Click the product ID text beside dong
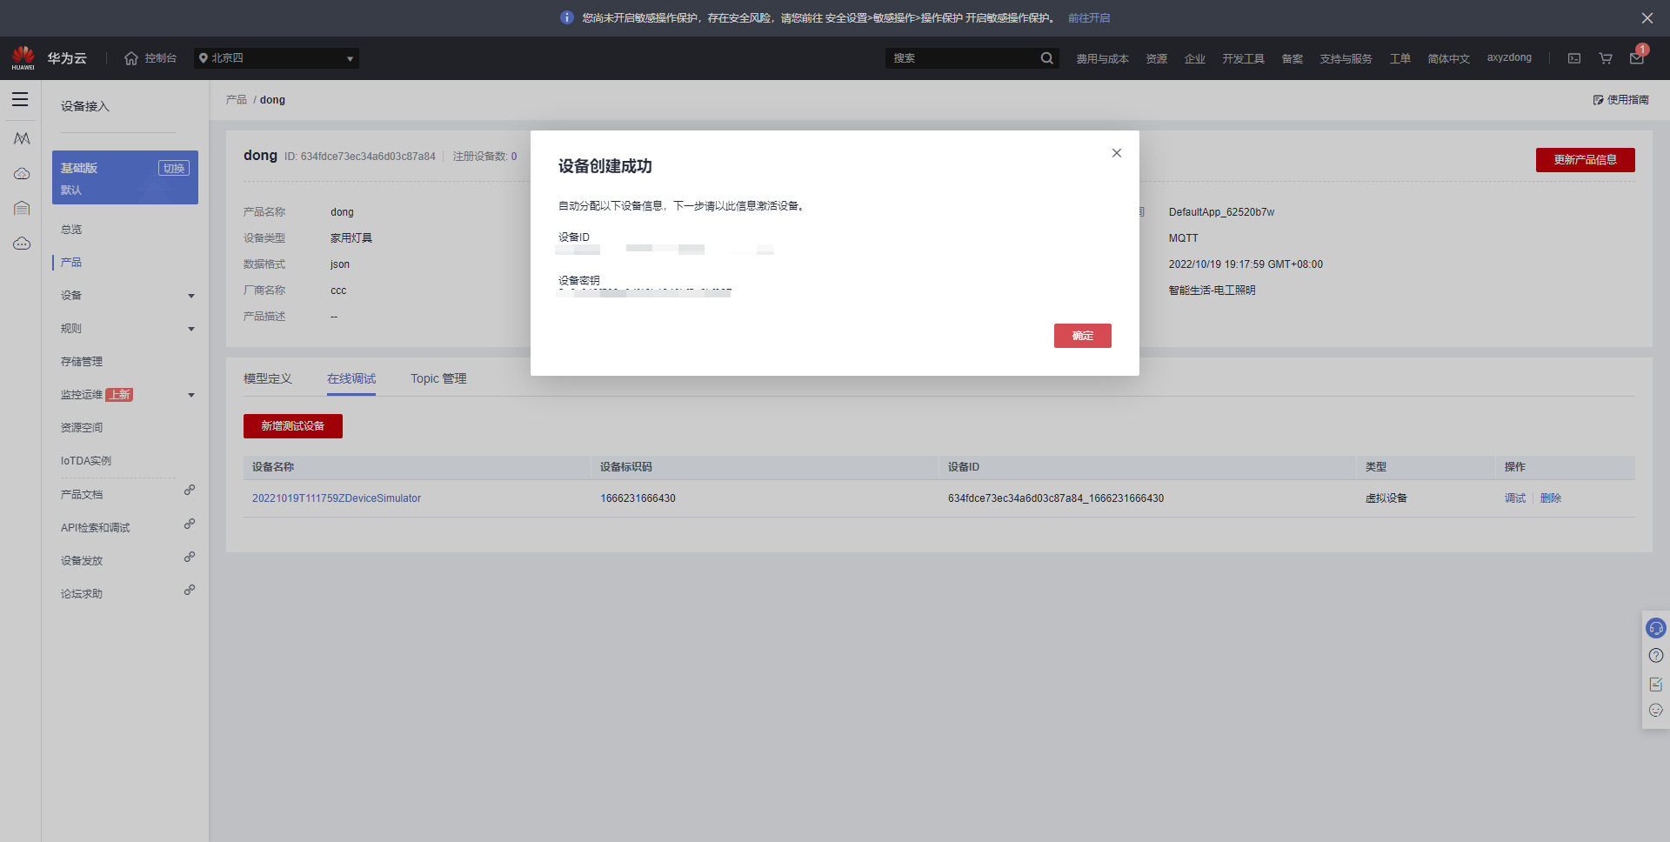This screenshot has height=842, width=1670. 360,157
